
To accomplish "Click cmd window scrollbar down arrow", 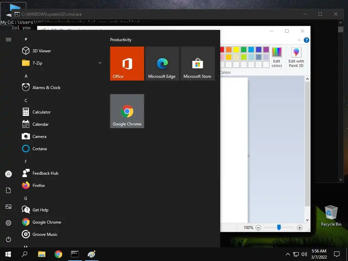I will coord(341,180).
